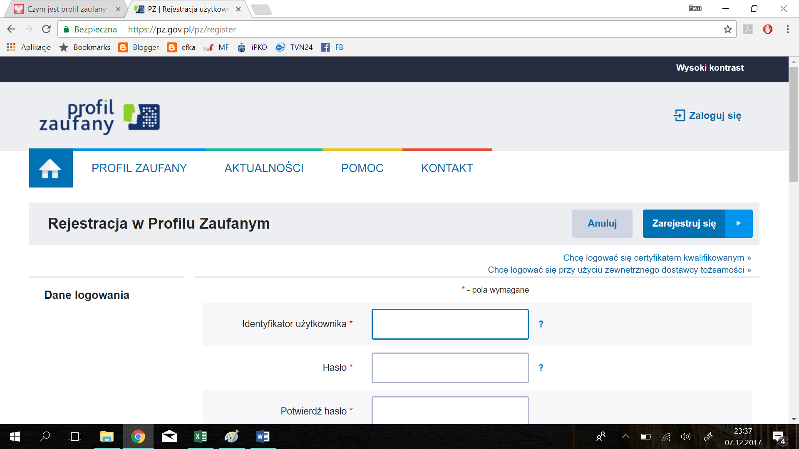Open taskbar search magnifier
Screen dimensions: 799x449
[45, 437]
